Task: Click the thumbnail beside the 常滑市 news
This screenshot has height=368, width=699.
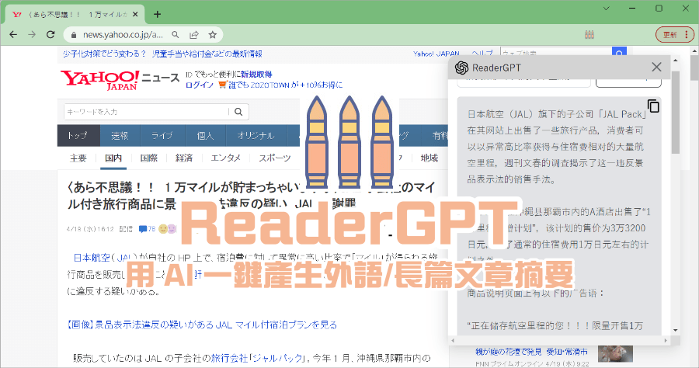Action: coord(615,354)
